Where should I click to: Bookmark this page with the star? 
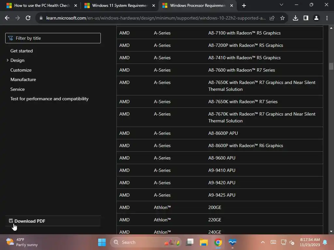tap(282, 18)
